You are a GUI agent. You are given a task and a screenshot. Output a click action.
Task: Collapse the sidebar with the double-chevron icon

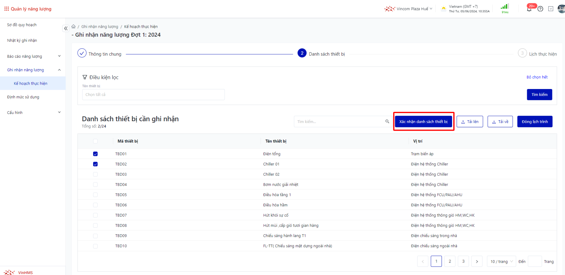[x=66, y=28]
